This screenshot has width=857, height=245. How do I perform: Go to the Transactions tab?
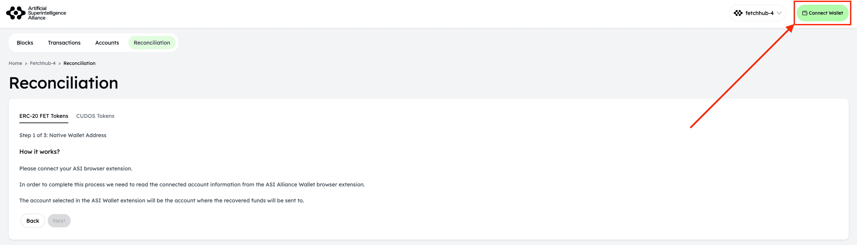click(64, 43)
